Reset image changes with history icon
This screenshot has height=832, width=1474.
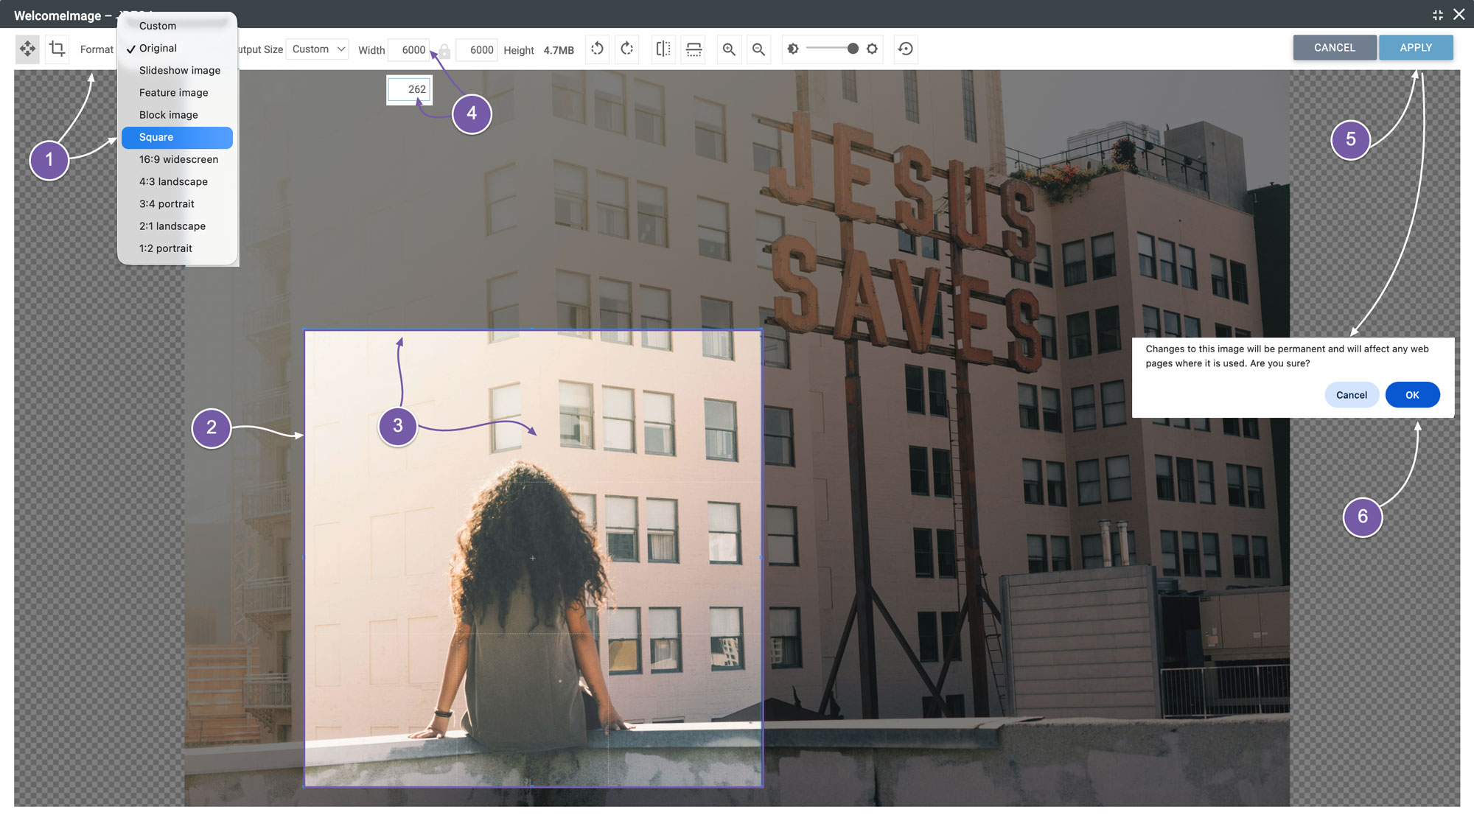pos(905,49)
